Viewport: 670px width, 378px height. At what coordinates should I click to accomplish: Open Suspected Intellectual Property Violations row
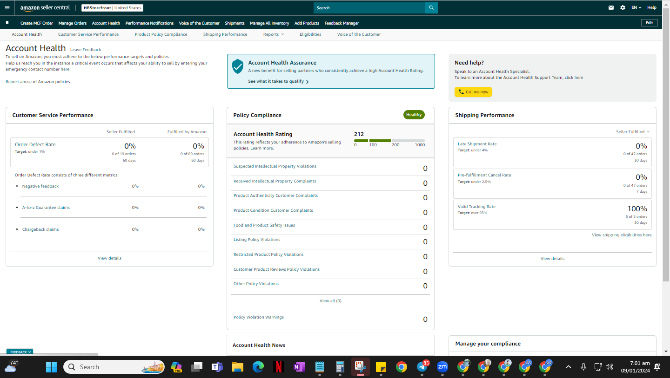point(330,168)
